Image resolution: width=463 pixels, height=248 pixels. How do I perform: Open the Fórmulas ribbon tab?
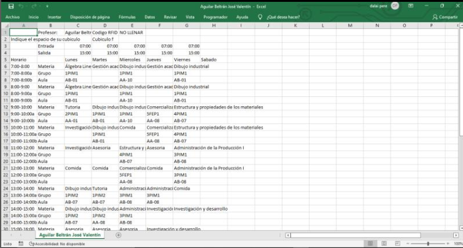click(127, 17)
